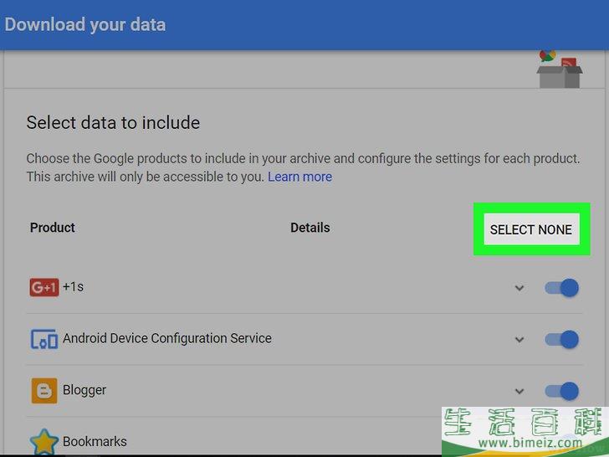Select the Blogger product label
609x457 pixels.
coord(84,390)
